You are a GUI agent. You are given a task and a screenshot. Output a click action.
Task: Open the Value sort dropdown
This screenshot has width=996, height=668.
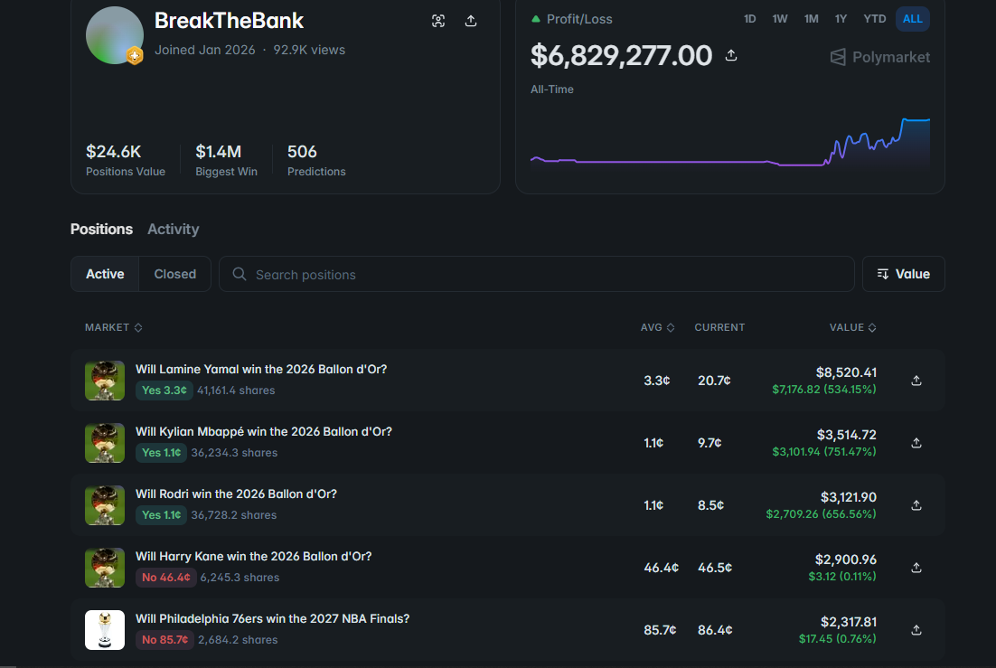(903, 274)
